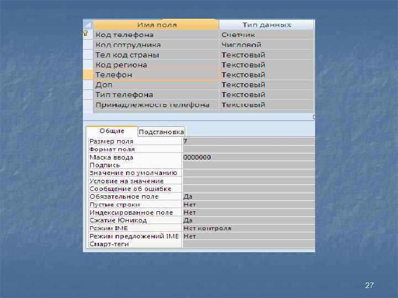Click the Формат поля value box

point(249,149)
